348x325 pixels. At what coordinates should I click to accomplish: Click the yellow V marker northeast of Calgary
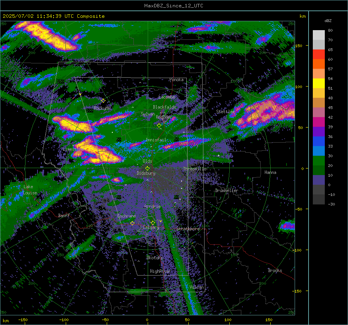tap(160, 221)
